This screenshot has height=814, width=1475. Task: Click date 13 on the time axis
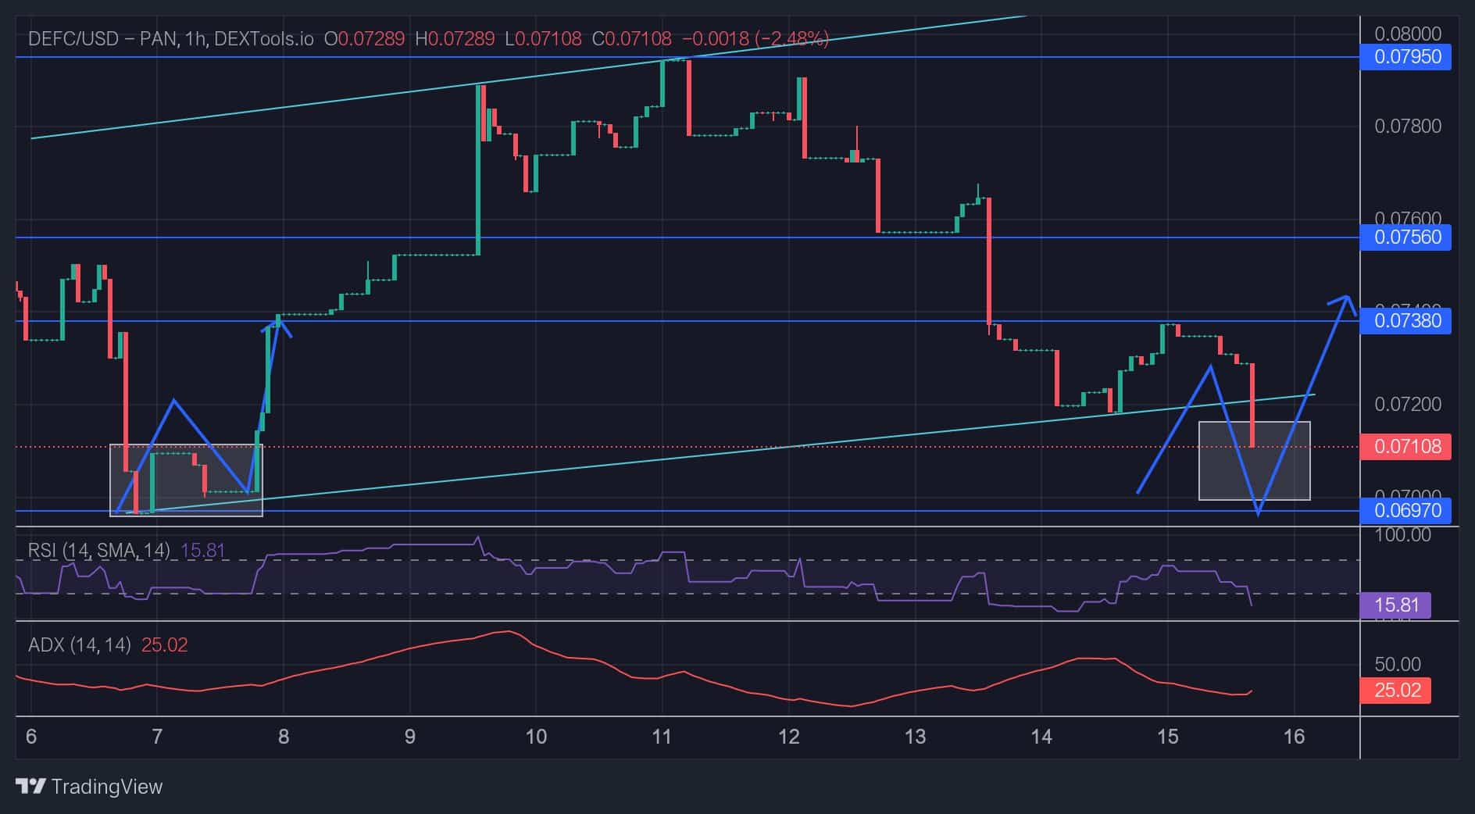point(915,737)
